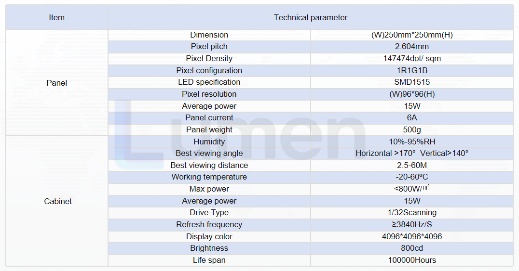Click the 100000Hours life span value
The image size is (519, 271).
pos(412,260)
